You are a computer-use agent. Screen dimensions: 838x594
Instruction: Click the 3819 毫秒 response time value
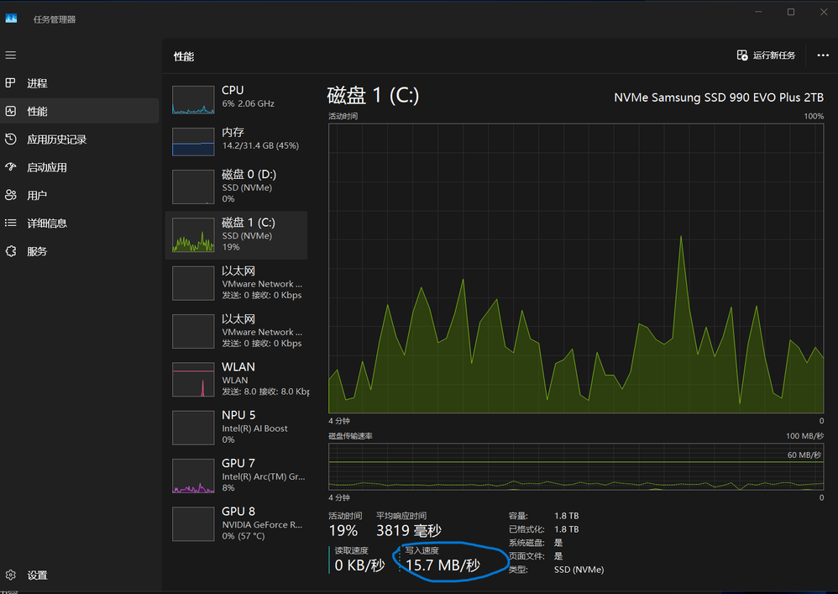coord(409,530)
